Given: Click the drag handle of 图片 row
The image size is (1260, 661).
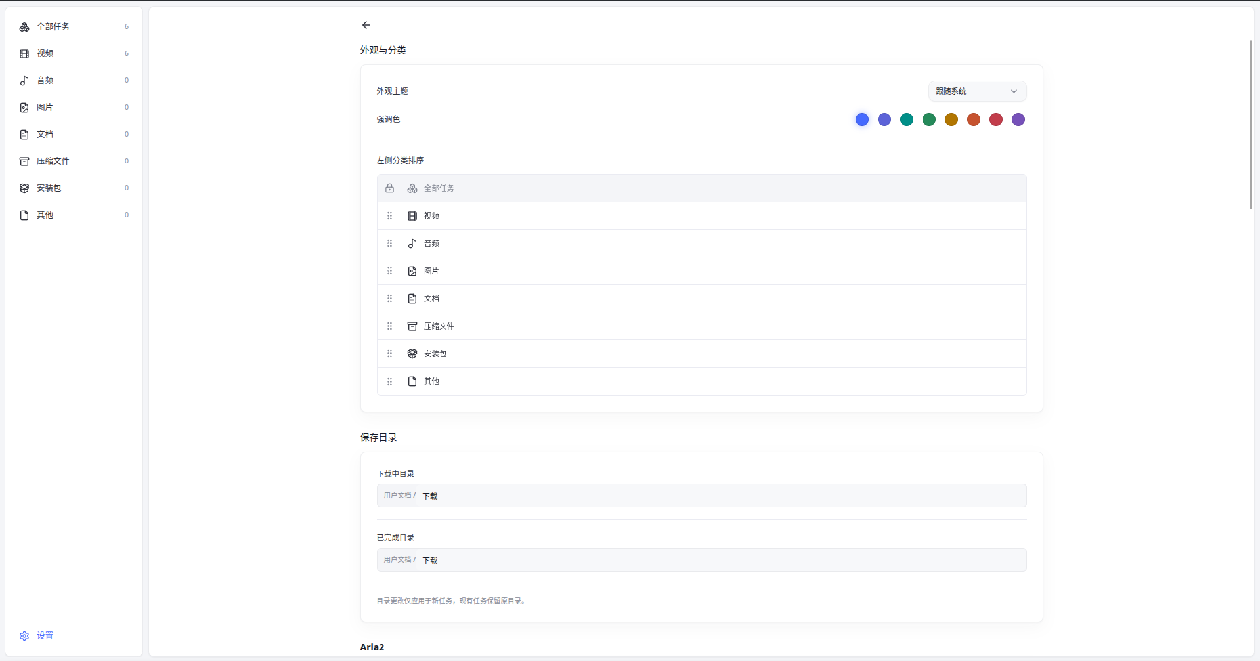Looking at the screenshot, I should [390, 271].
